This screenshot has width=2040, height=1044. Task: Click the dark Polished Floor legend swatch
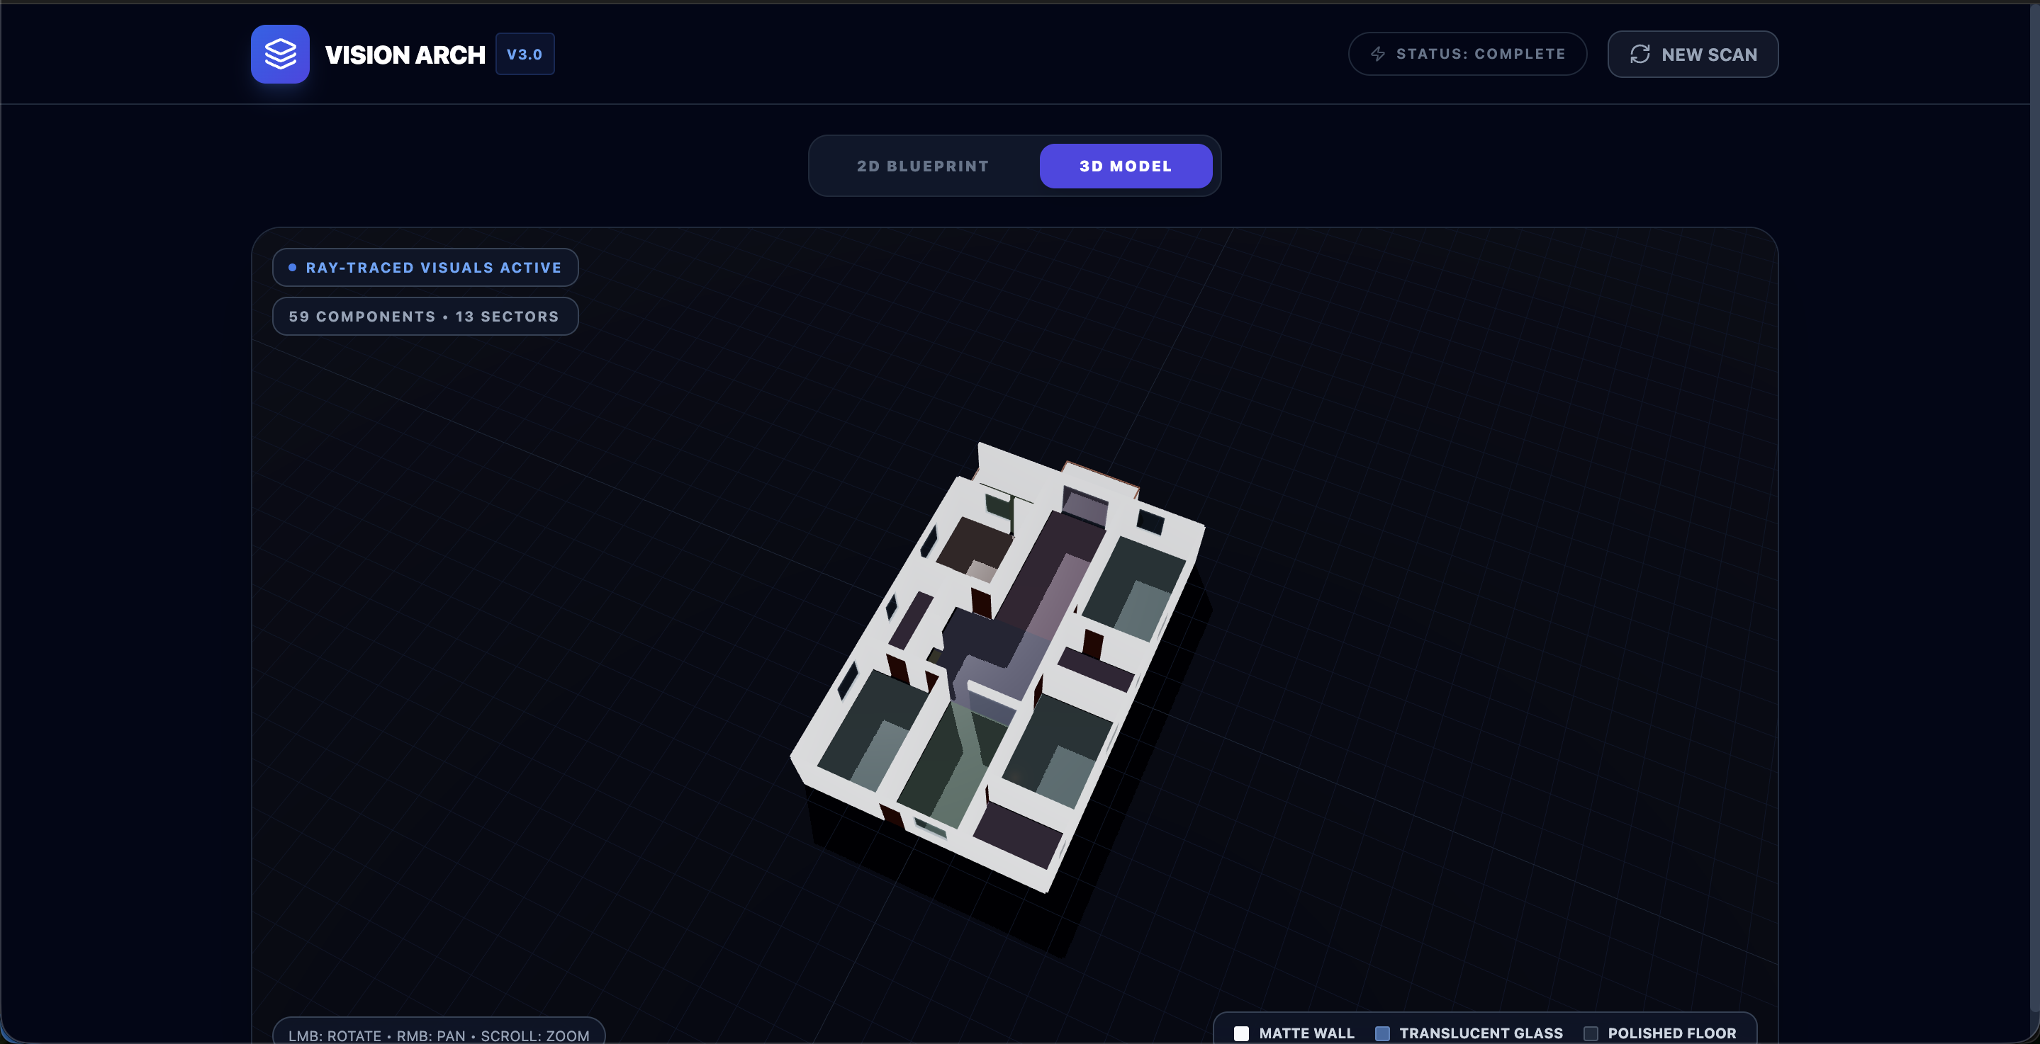click(x=1590, y=1033)
